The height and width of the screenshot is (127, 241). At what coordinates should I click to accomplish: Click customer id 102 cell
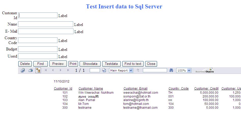(65, 96)
